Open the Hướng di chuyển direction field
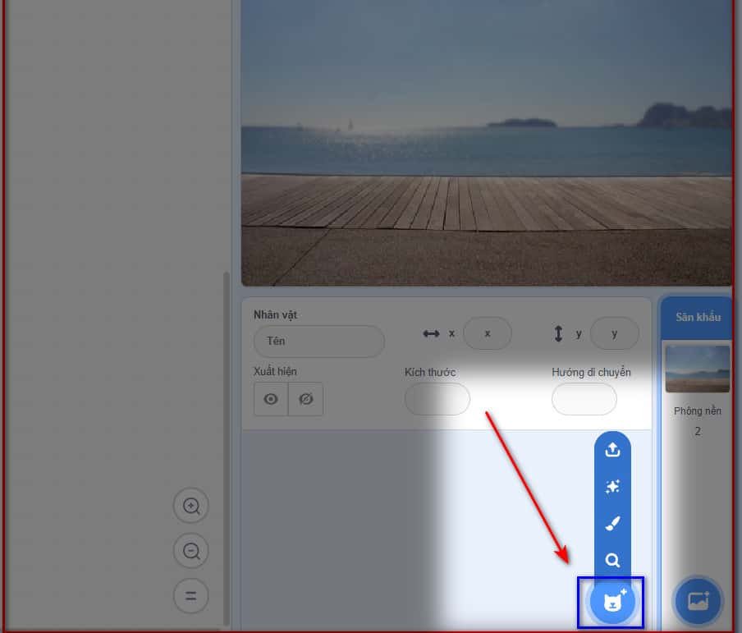Viewport: 742px width, 633px height. tap(584, 399)
